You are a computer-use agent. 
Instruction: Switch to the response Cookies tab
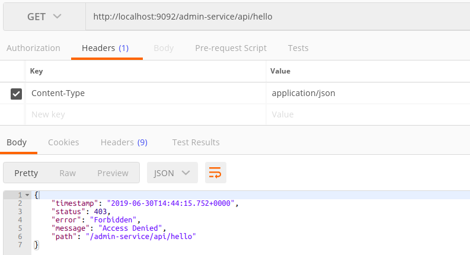tap(63, 142)
